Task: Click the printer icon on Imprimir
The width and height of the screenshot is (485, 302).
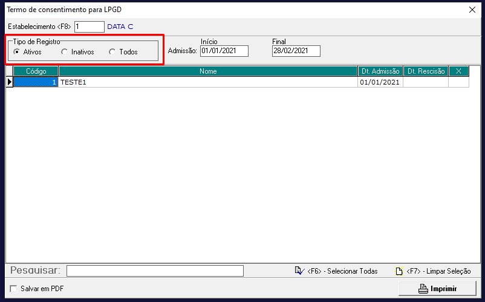Action: click(423, 289)
